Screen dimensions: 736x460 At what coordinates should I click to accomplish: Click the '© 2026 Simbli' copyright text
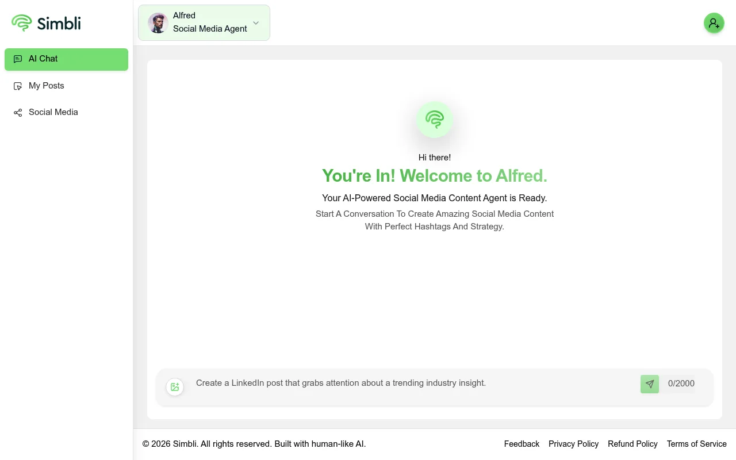click(x=254, y=444)
